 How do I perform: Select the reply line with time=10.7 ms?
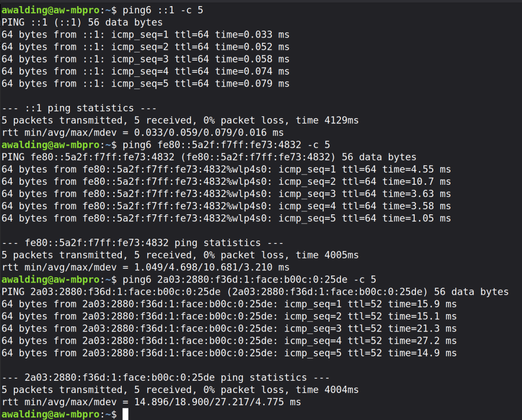point(226,182)
